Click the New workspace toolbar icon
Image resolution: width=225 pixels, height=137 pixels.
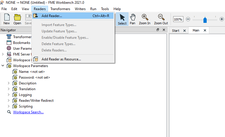coord(7,17)
